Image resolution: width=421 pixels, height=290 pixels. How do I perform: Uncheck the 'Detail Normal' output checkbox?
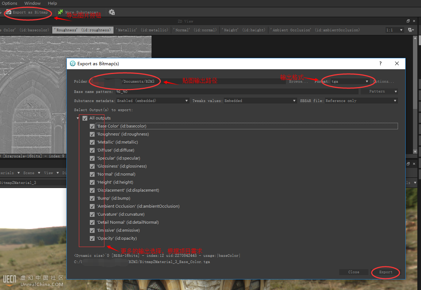[x=92, y=223]
